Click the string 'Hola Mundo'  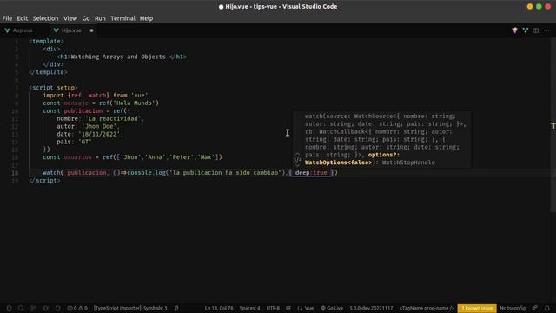134,103
